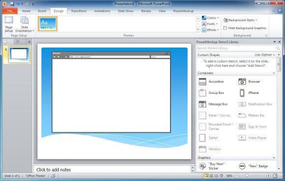Select the Browser stencil
This screenshot has width=285, height=181.
coord(249,82)
